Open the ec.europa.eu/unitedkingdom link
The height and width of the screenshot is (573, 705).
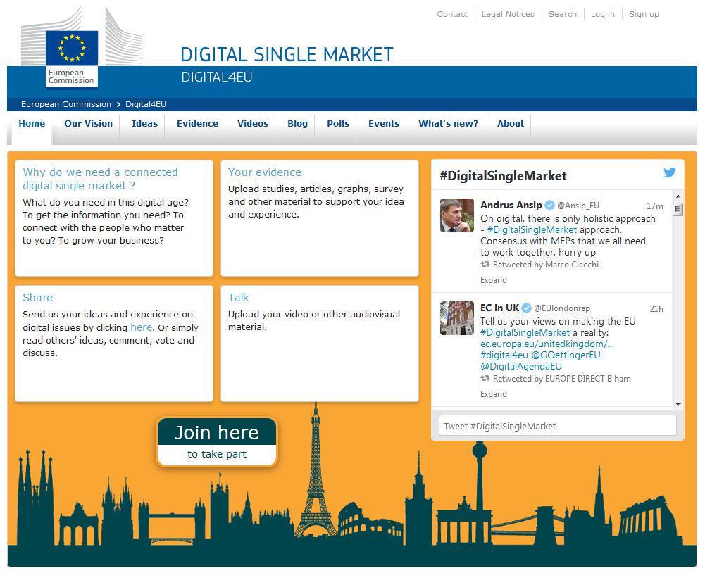pos(547,344)
